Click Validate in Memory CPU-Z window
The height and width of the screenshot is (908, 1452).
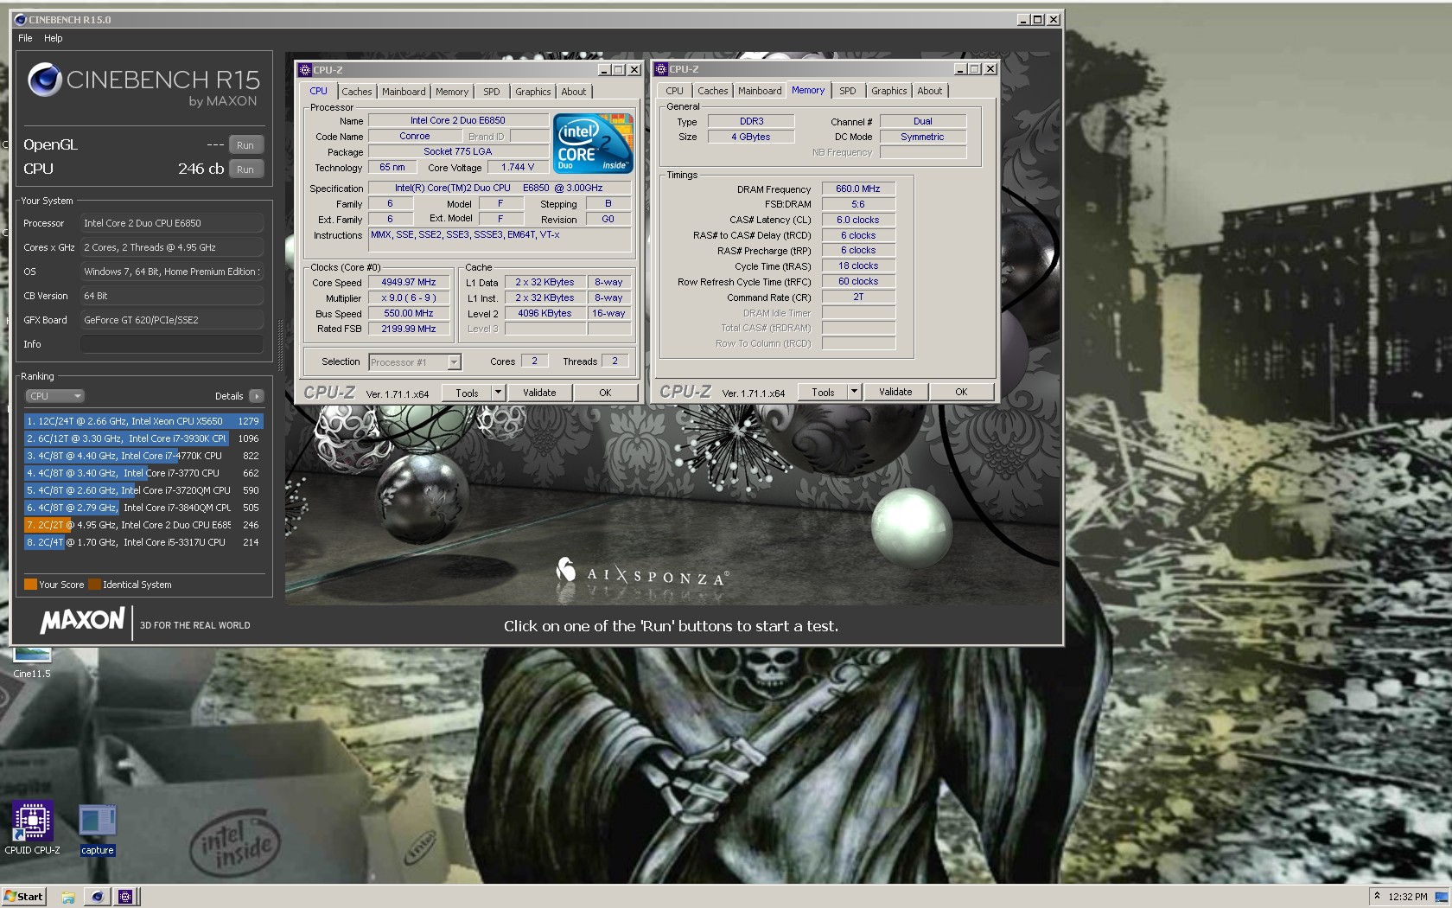point(895,392)
